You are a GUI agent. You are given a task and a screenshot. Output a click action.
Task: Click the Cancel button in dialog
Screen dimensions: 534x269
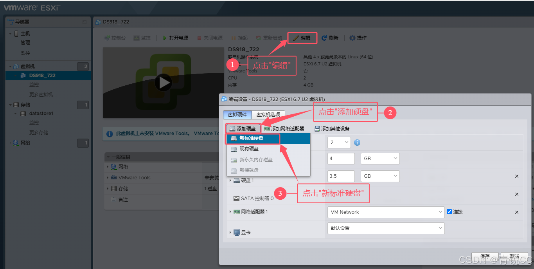[514, 257]
